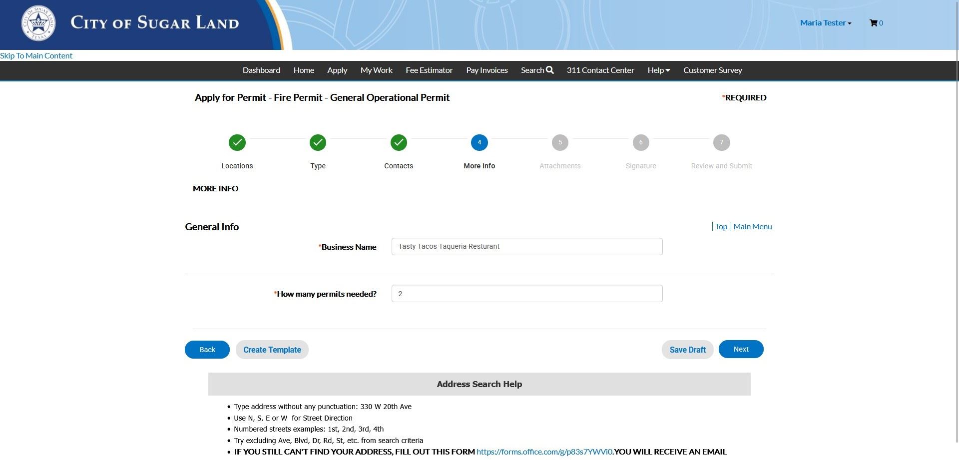The height and width of the screenshot is (460, 959).
Task: Select step 4 More Info circle
Action: [x=479, y=143]
